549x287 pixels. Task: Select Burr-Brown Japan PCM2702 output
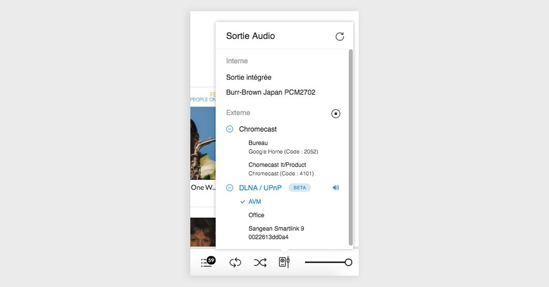coord(271,92)
